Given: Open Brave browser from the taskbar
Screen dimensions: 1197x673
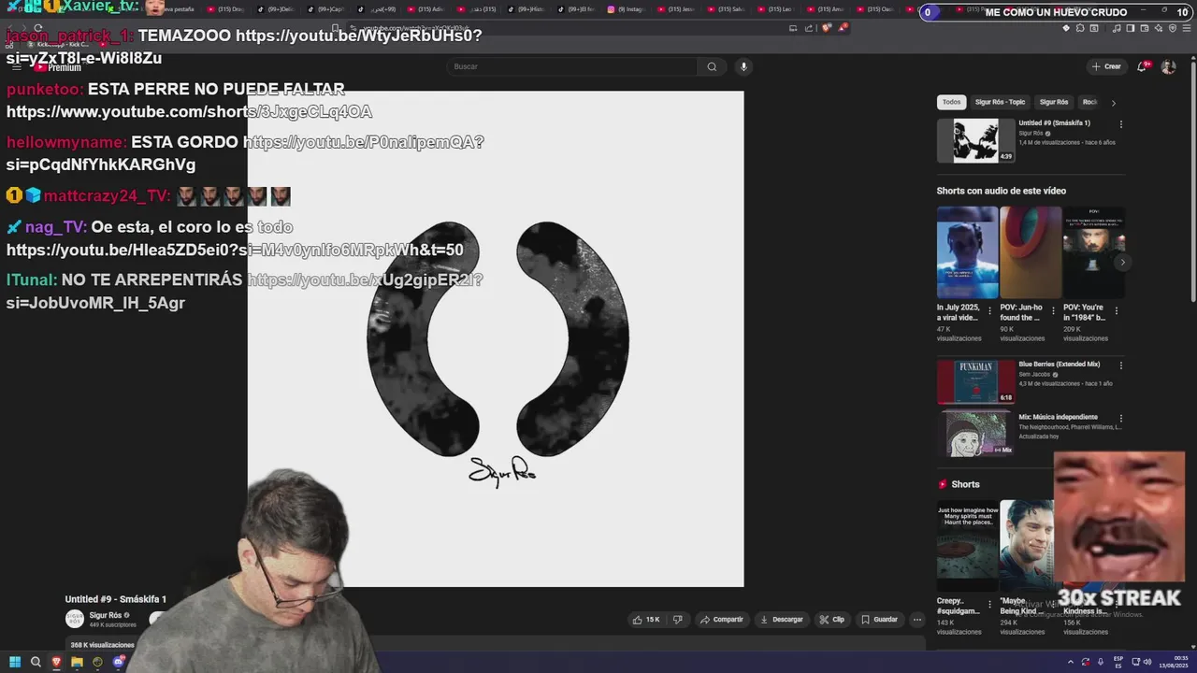Looking at the screenshot, I should click(56, 662).
